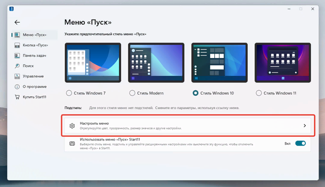325x187 pixels.
Task: Click the Управление sidebar icon
Action: 17,76
